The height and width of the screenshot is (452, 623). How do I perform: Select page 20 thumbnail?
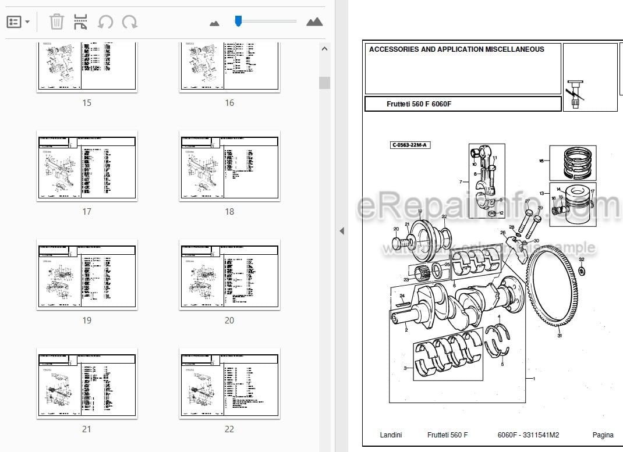229,275
